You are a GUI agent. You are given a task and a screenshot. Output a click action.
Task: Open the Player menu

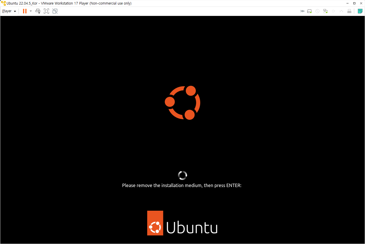pos(9,11)
